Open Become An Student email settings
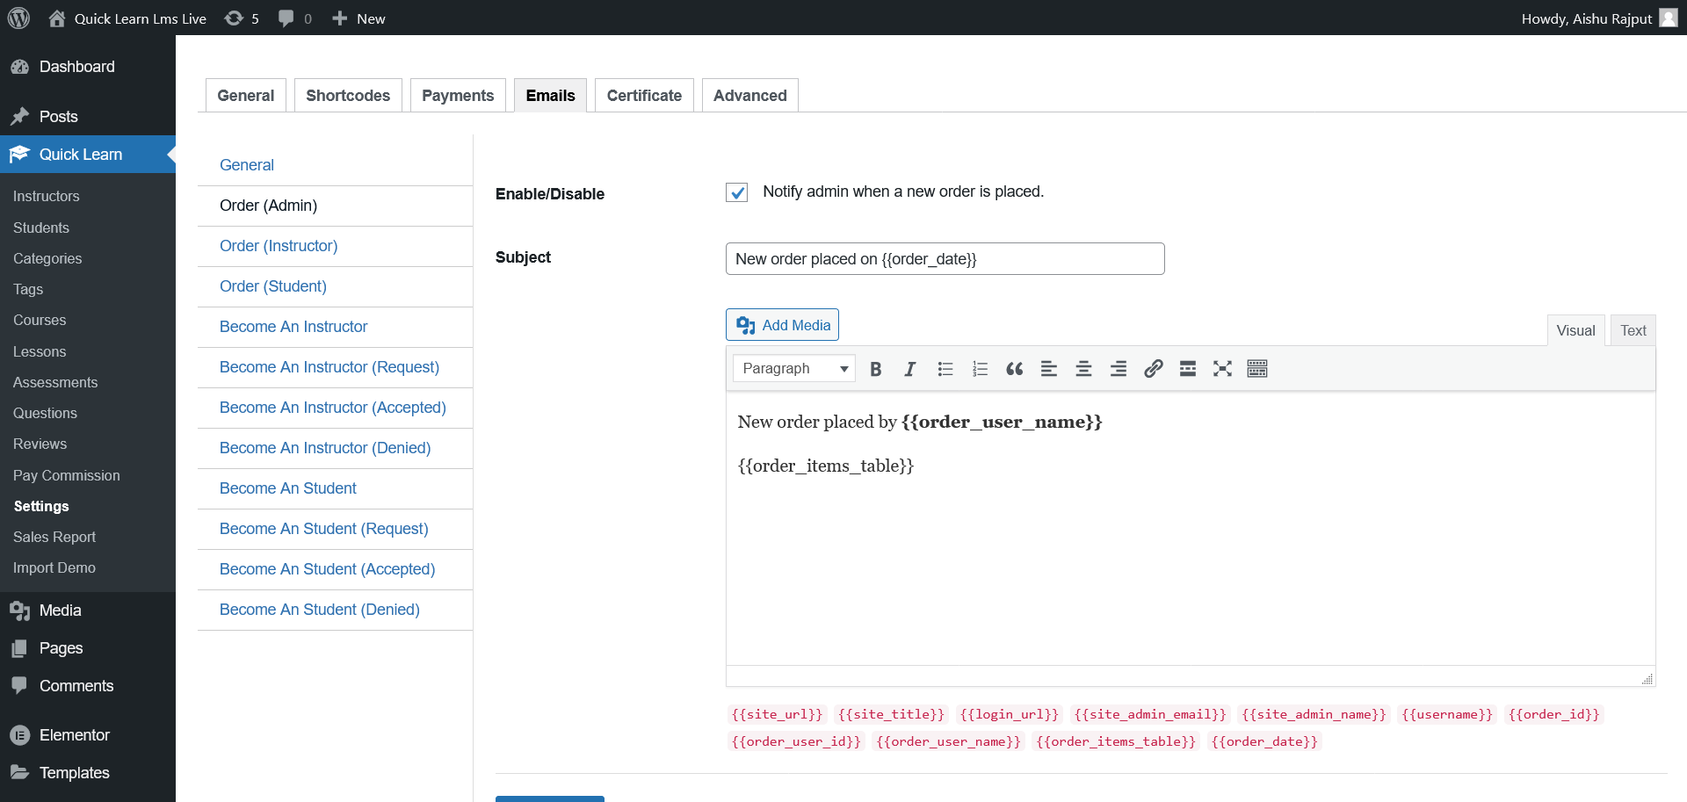 288,488
